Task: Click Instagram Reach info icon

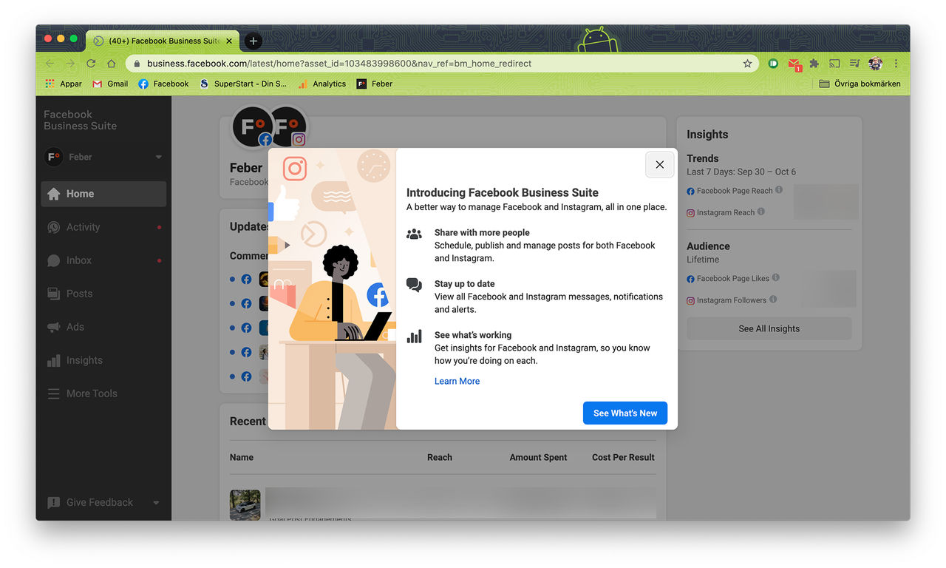Action: [x=761, y=212]
